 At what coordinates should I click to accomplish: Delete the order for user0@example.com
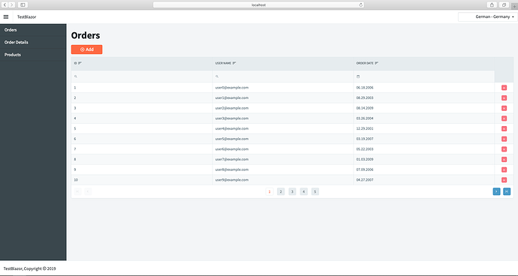pos(504,88)
